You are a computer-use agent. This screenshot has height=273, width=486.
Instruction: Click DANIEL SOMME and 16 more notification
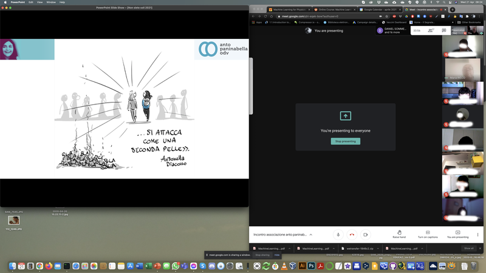pyautogui.click(x=392, y=30)
